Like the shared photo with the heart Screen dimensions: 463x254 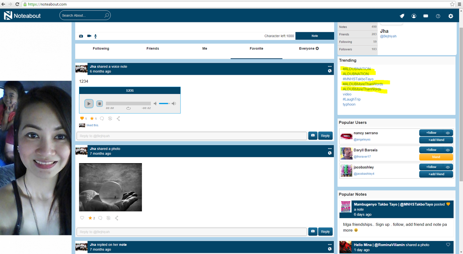[82, 218]
